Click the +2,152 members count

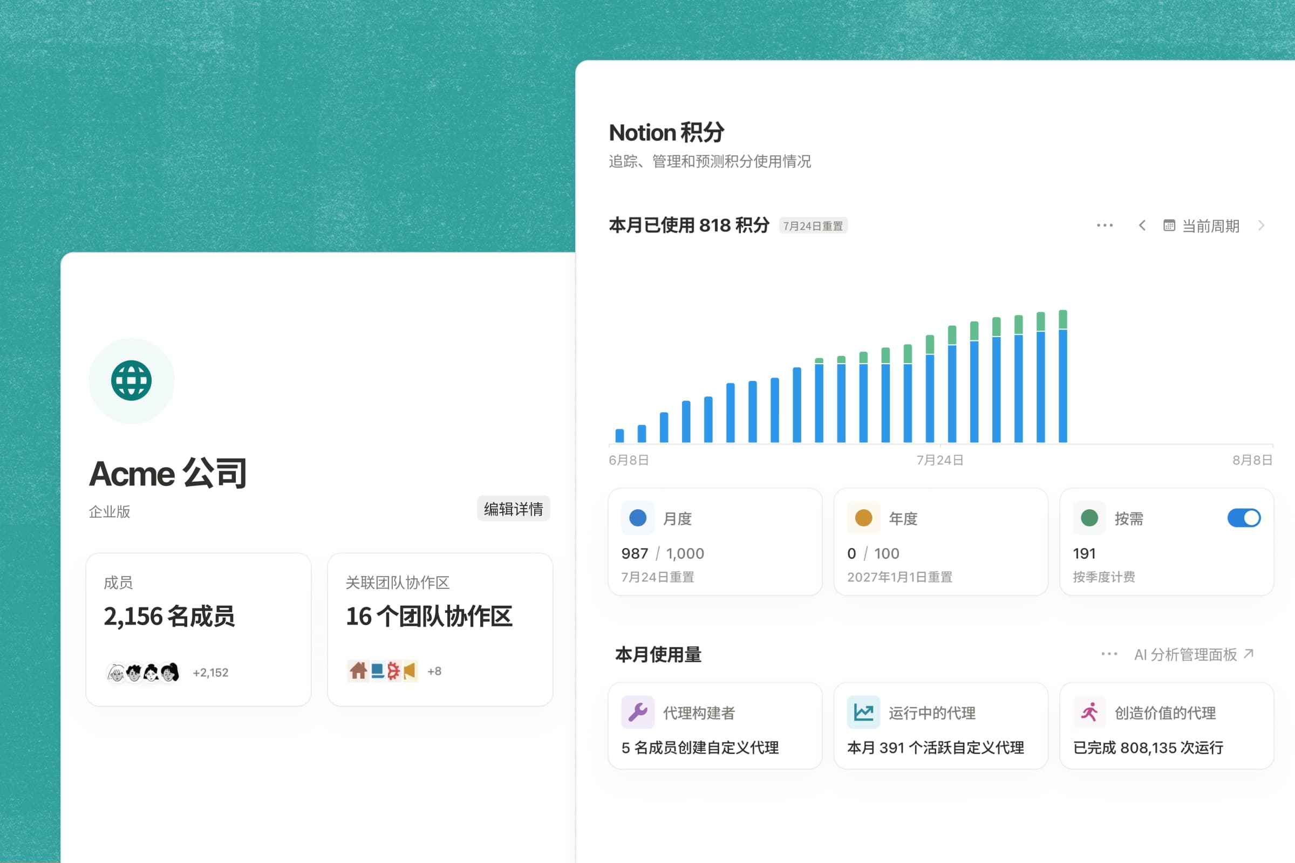(x=210, y=673)
